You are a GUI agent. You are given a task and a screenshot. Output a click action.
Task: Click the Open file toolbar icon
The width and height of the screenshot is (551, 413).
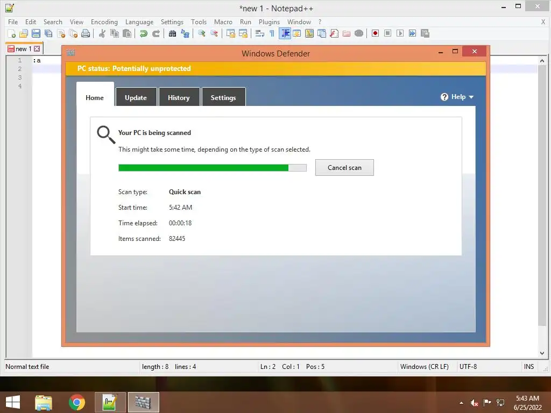(x=24, y=33)
